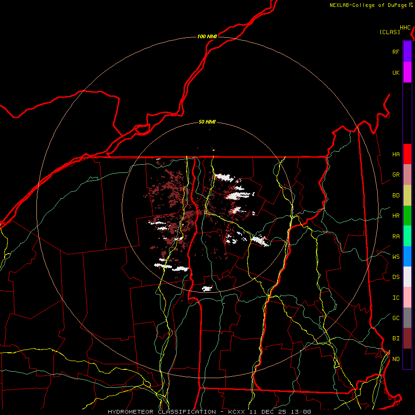This screenshot has width=415, height=415.
Task: Click the KCXX station identifier
Action: point(237,412)
